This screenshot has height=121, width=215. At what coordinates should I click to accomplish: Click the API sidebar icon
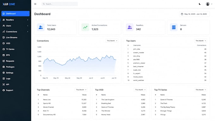[4, 85]
